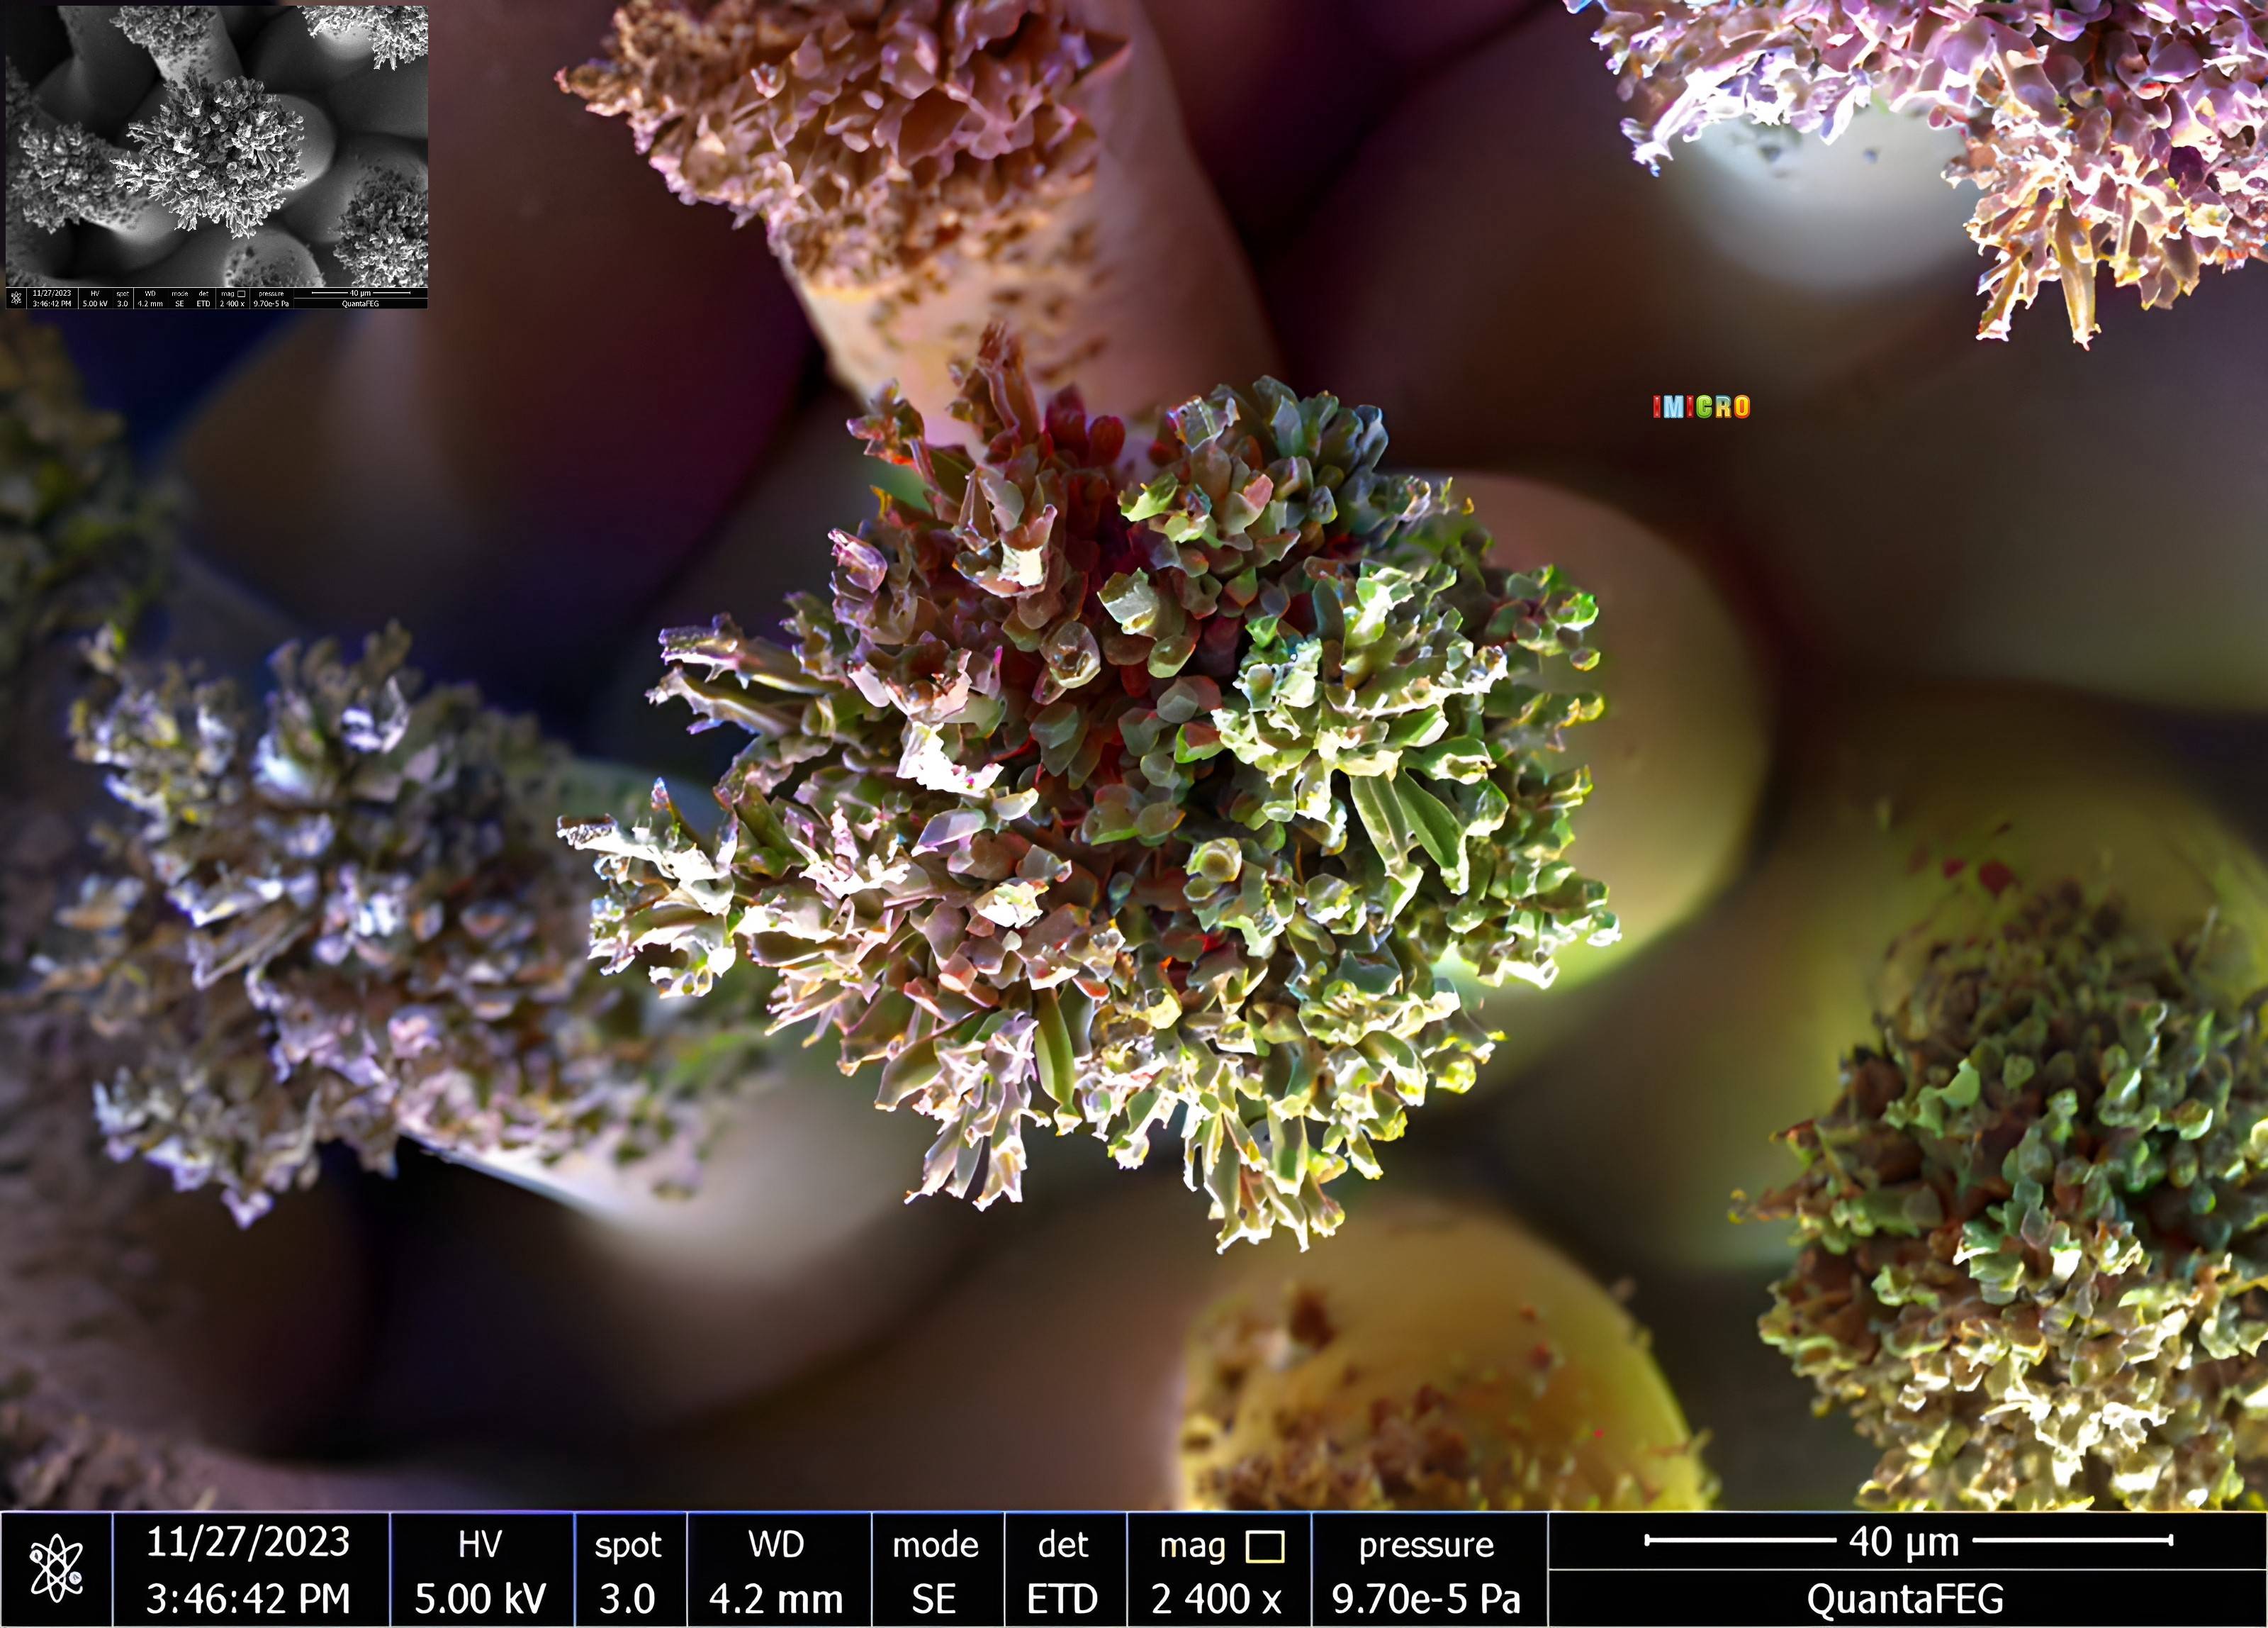Click the atom logo icon in the databar
This screenshot has width=2268, height=1628.
56,1569
